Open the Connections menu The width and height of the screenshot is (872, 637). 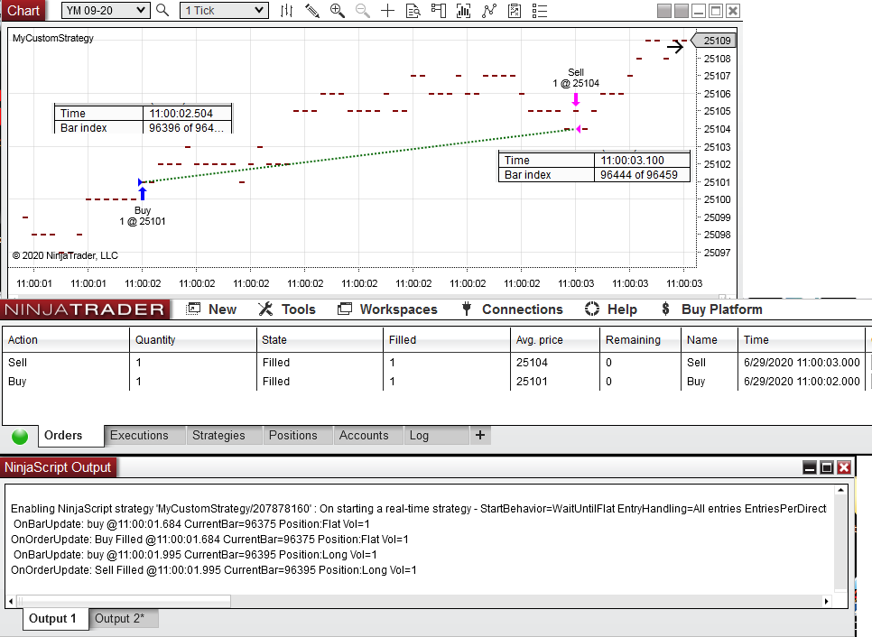point(512,309)
